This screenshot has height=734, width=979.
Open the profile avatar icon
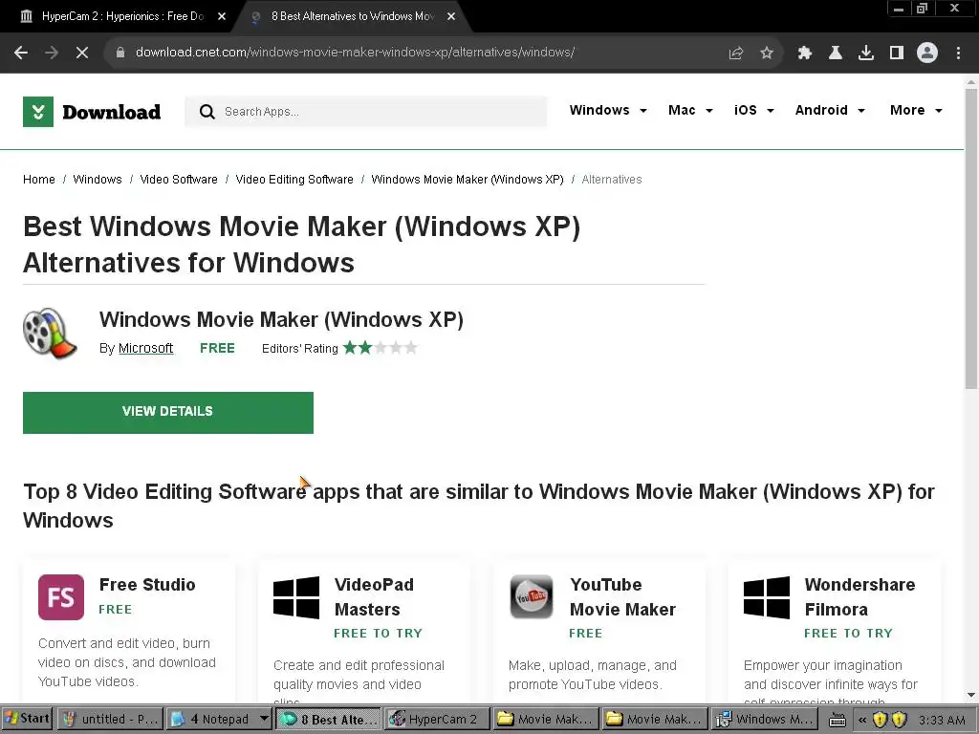click(927, 54)
